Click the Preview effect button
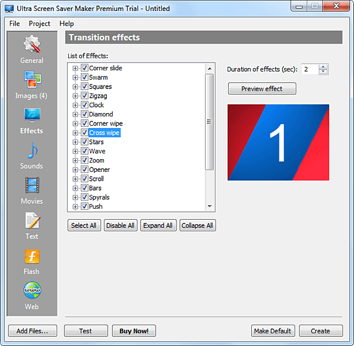The image size is (354, 346). [x=262, y=88]
